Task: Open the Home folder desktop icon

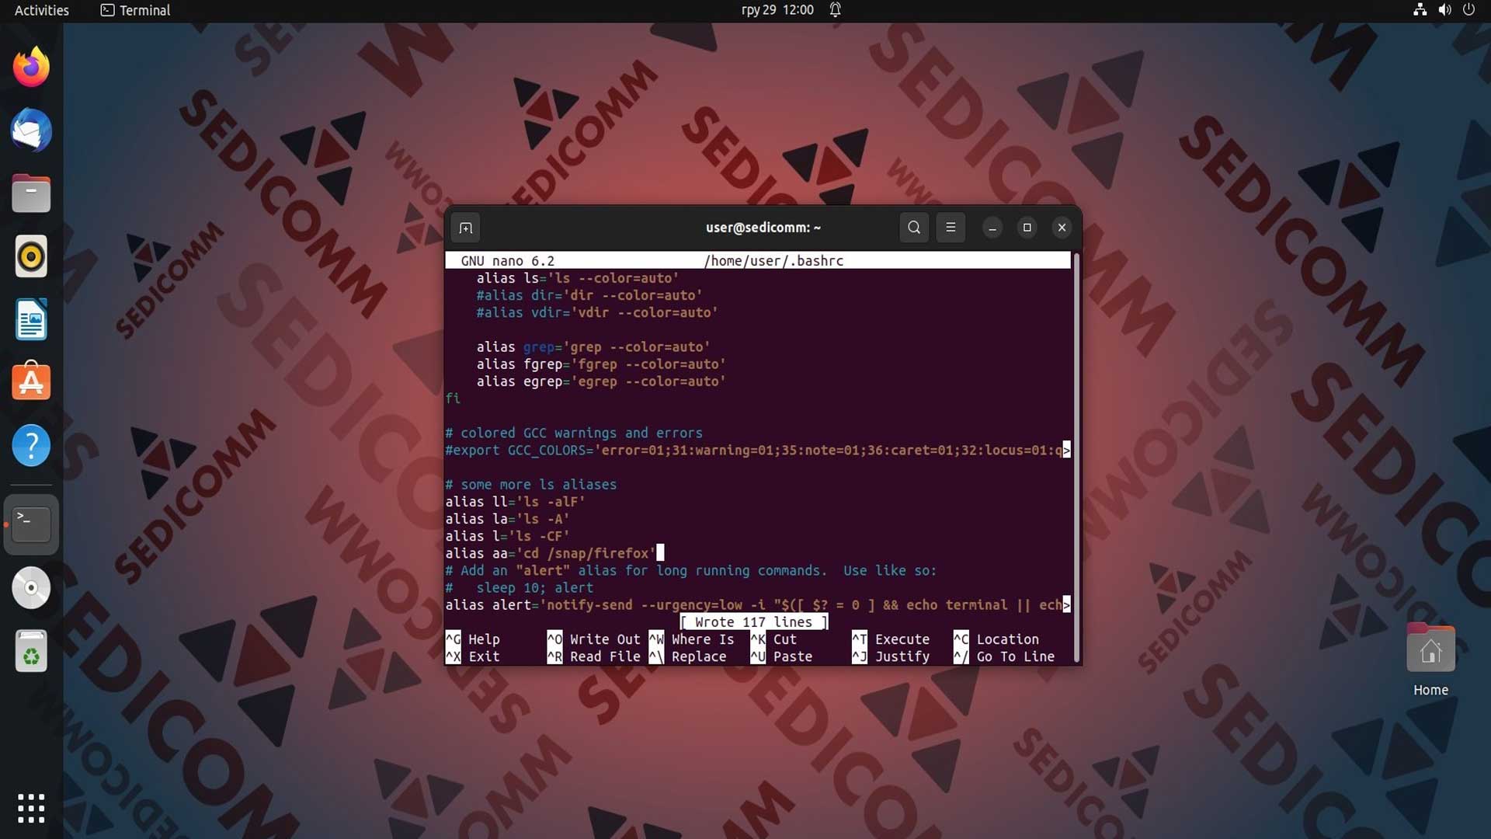Action: (1430, 660)
